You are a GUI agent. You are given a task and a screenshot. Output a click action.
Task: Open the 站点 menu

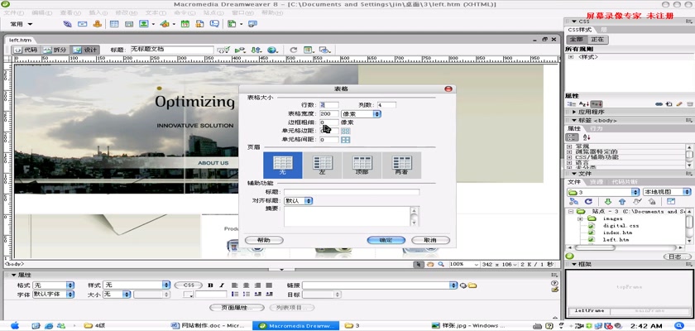point(213,12)
